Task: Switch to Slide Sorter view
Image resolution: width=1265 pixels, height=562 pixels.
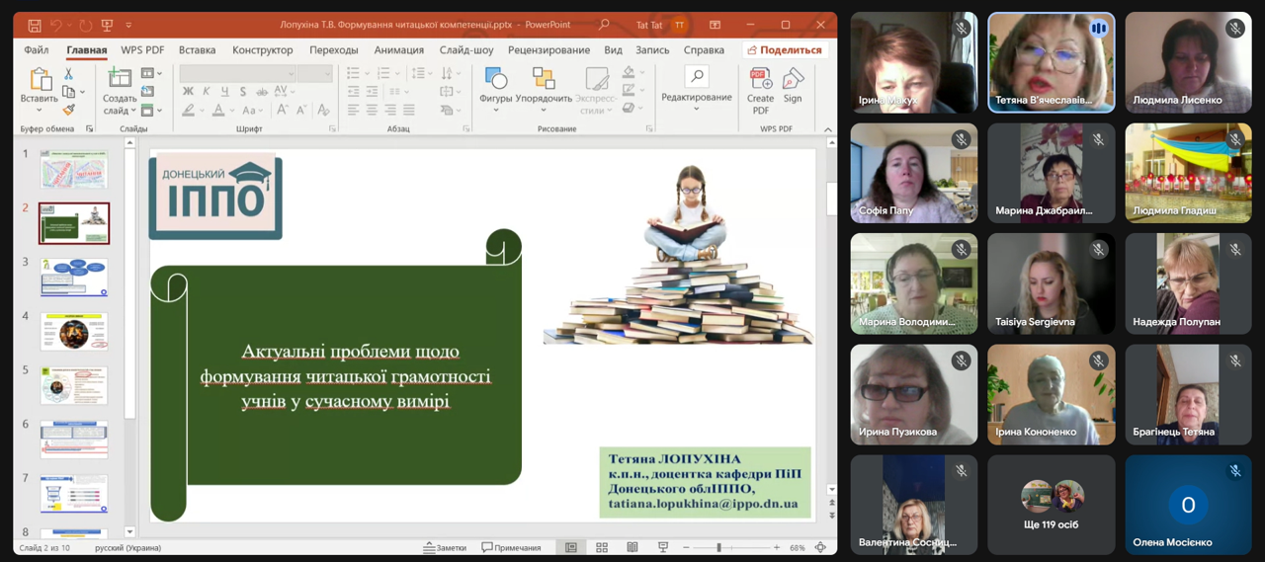Action: (x=601, y=547)
